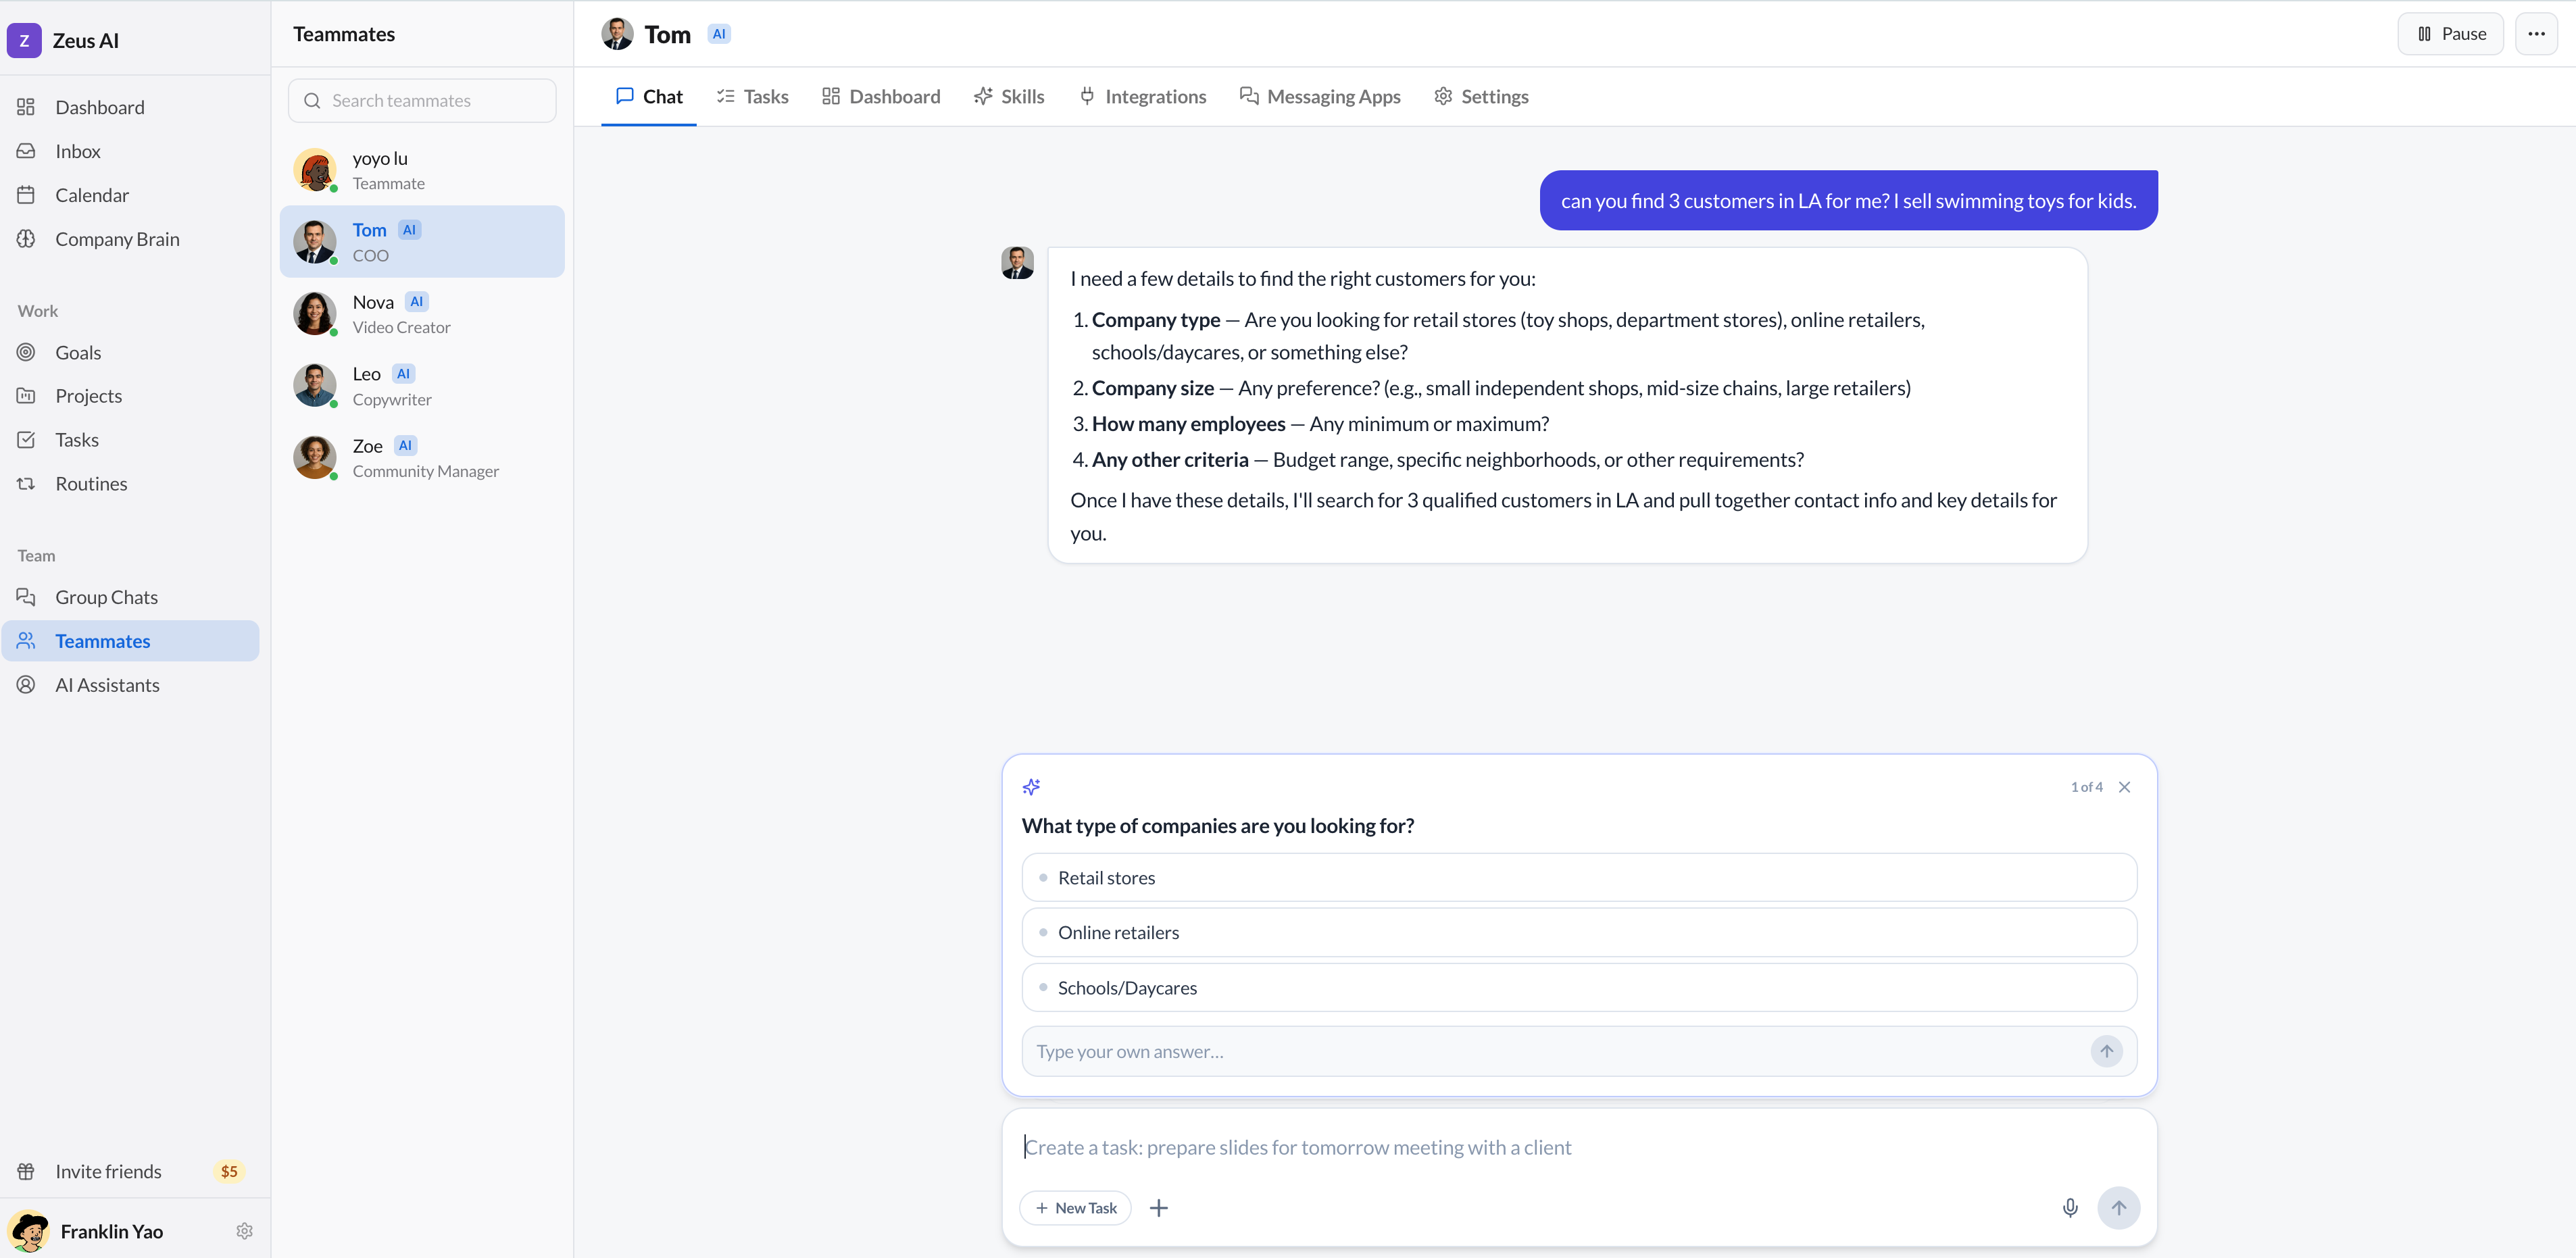The height and width of the screenshot is (1258, 2576).
Task: Open Group Chats under Team
Action: point(130,597)
